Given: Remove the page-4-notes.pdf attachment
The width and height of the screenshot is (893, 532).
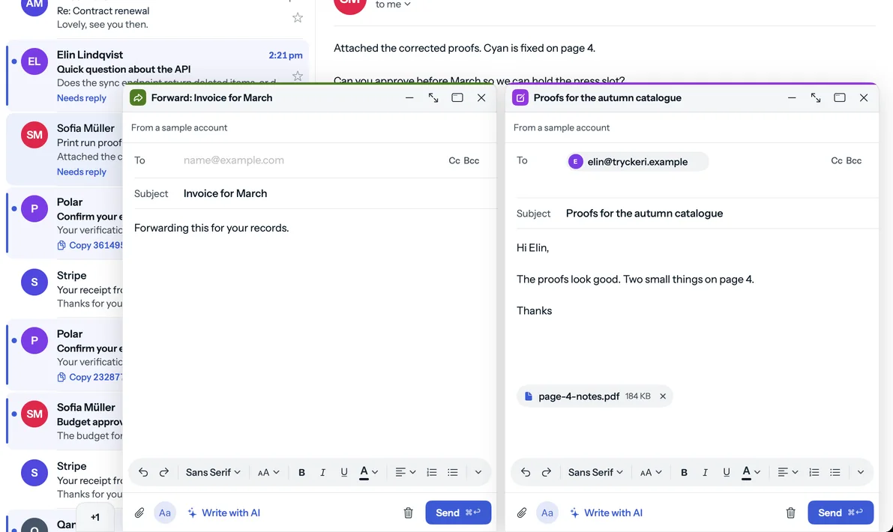Looking at the screenshot, I should (x=663, y=396).
